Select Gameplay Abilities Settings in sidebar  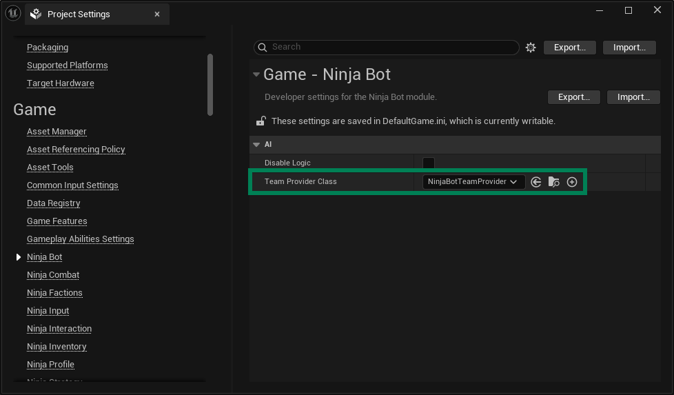[80, 239]
